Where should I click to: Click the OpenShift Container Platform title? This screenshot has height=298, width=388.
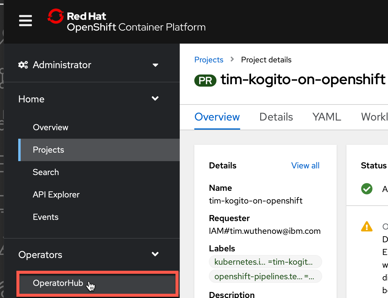coord(136,27)
